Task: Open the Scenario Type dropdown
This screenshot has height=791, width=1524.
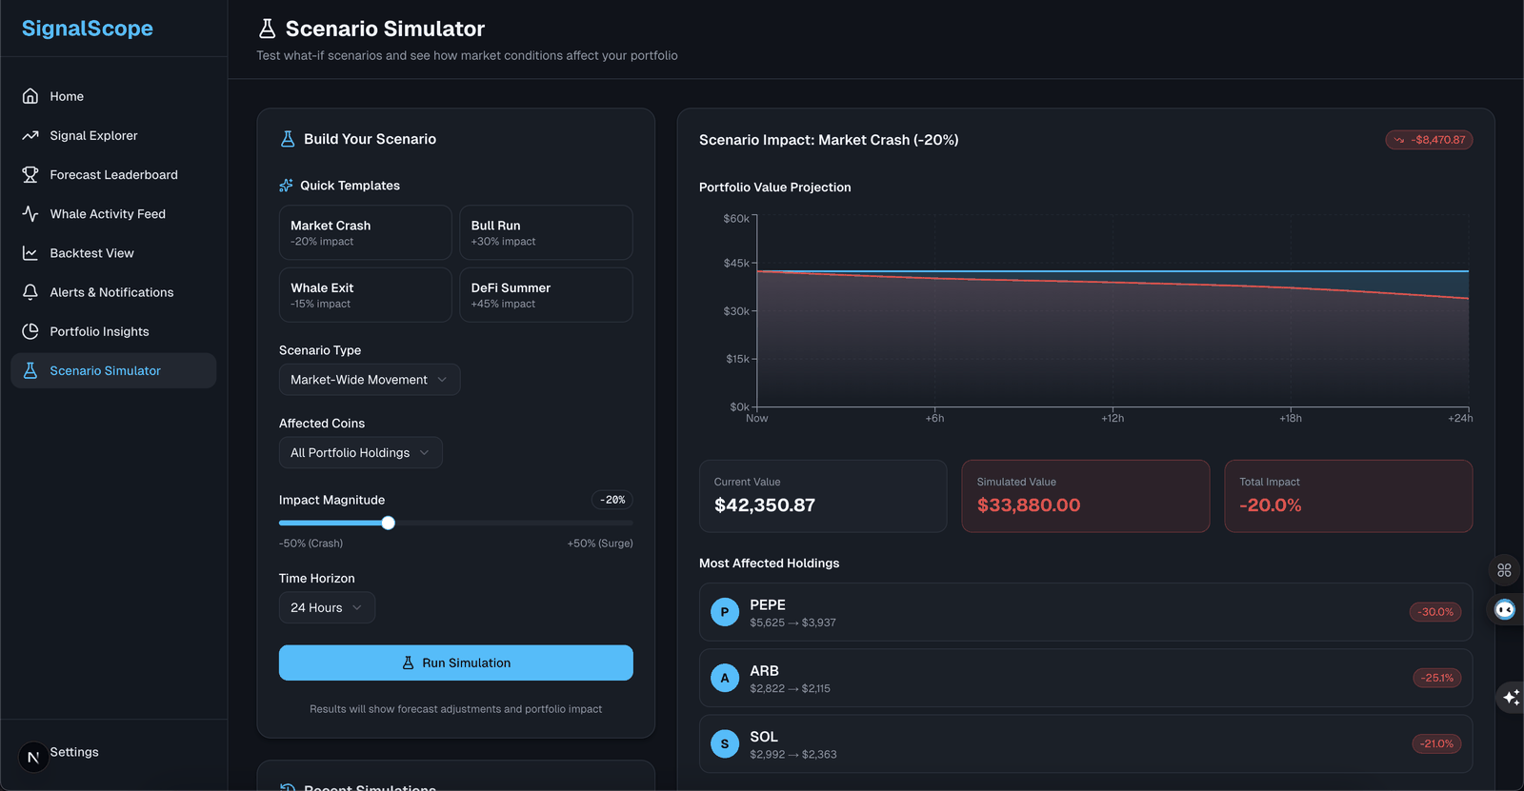Action: 370,380
